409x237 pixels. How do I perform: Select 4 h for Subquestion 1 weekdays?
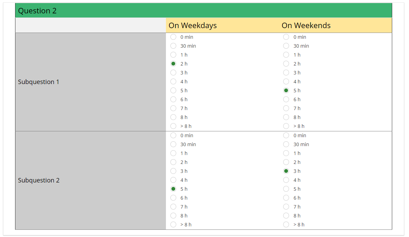pos(173,82)
